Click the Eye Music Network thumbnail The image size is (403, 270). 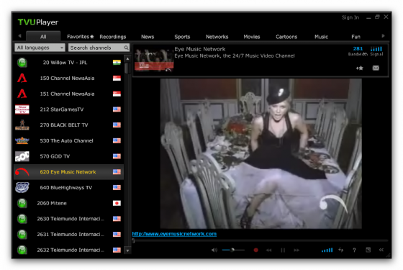pyautogui.click(x=154, y=60)
